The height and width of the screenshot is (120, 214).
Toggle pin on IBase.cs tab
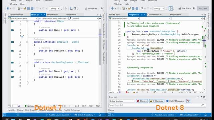[41, 15]
